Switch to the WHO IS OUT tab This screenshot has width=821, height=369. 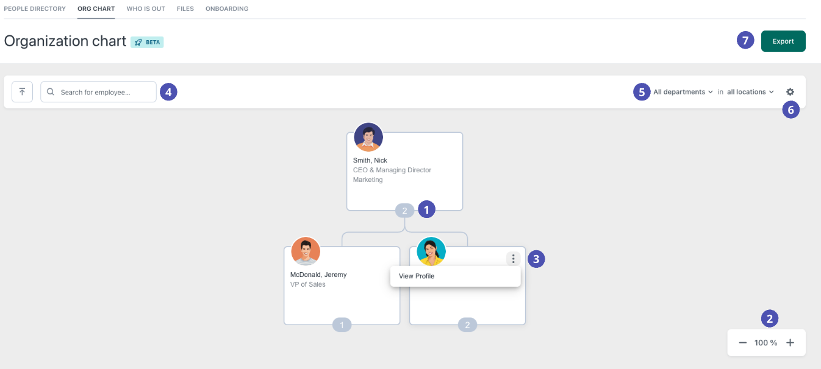[145, 9]
